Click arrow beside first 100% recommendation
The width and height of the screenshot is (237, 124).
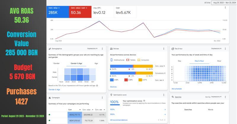point(165,109)
